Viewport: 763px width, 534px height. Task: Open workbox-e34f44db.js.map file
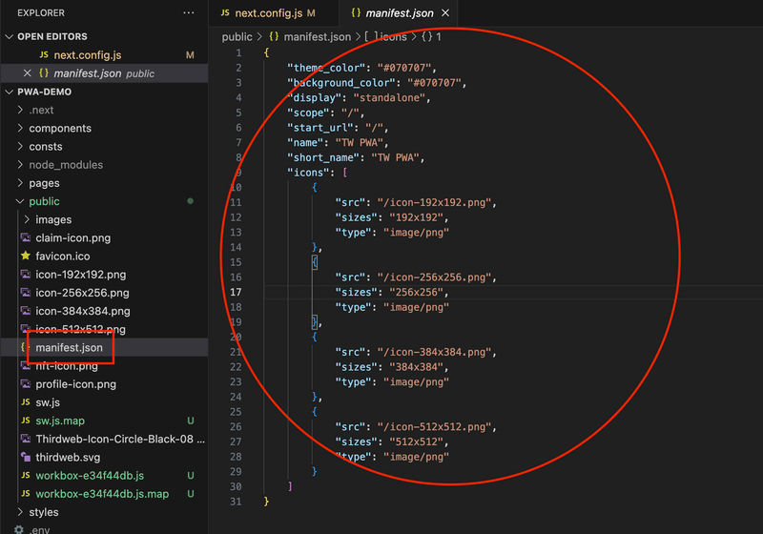click(102, 494)
